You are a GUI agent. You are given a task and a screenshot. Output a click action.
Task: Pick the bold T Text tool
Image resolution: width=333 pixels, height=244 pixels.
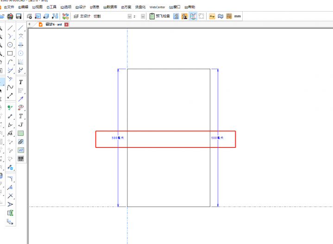point(21,82)
